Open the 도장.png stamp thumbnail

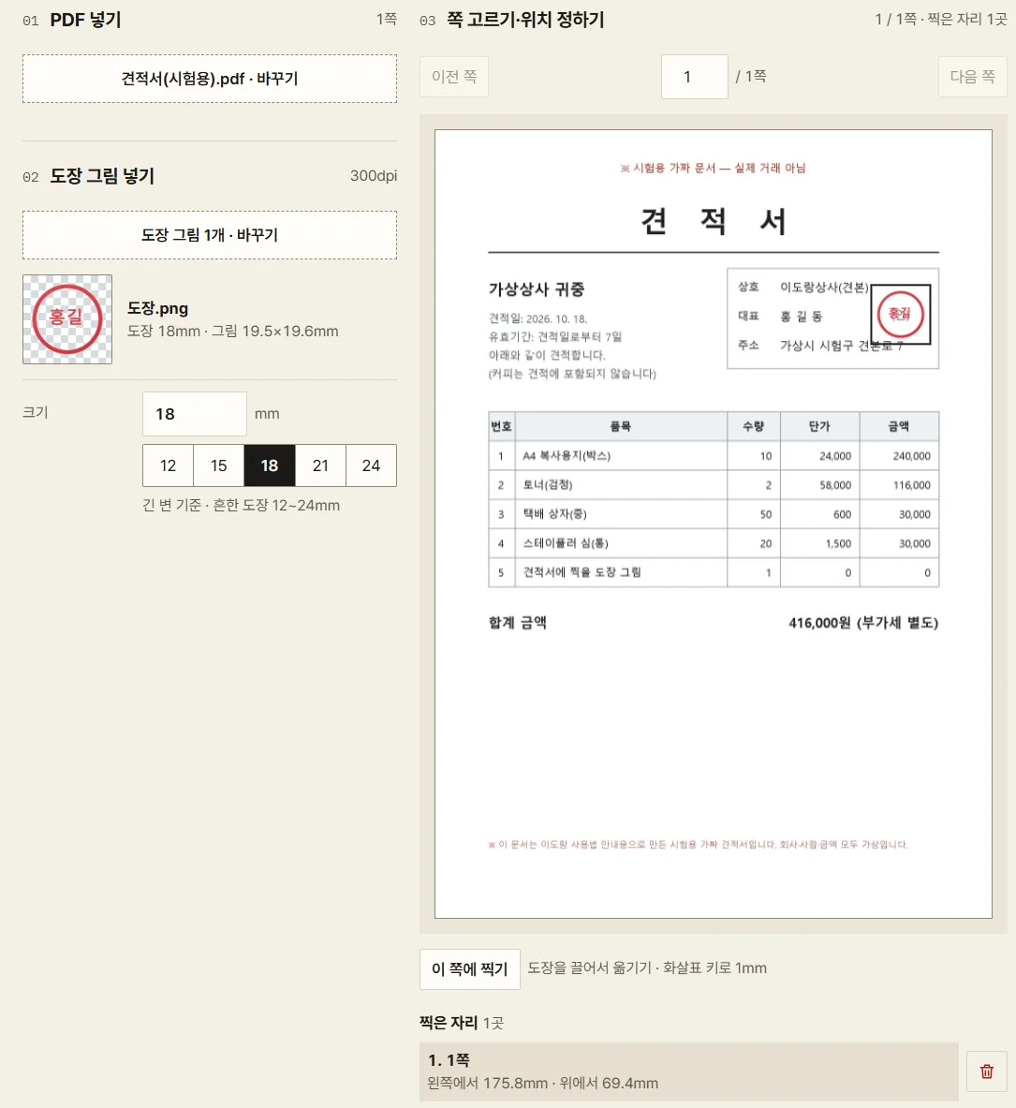(67, 319)
